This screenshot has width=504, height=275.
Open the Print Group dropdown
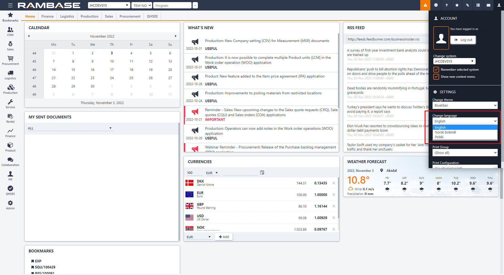[465, 153]
